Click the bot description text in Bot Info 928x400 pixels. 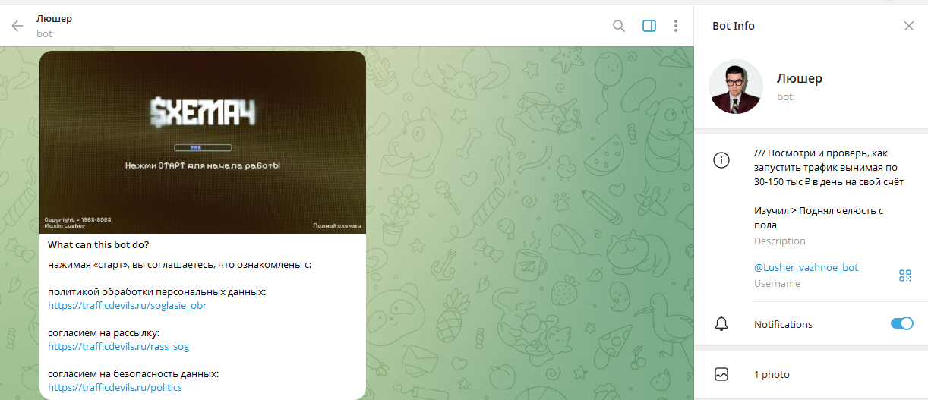(x=828, y=182)
